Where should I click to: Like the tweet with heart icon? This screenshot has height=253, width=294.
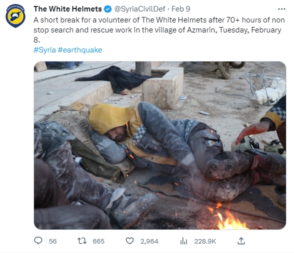tap(129, 241)
